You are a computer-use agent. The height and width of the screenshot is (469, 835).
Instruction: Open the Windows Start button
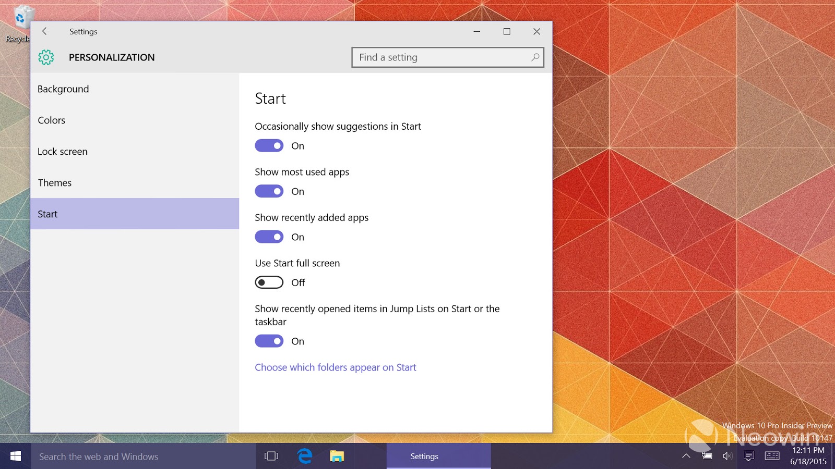coord(16,456)
